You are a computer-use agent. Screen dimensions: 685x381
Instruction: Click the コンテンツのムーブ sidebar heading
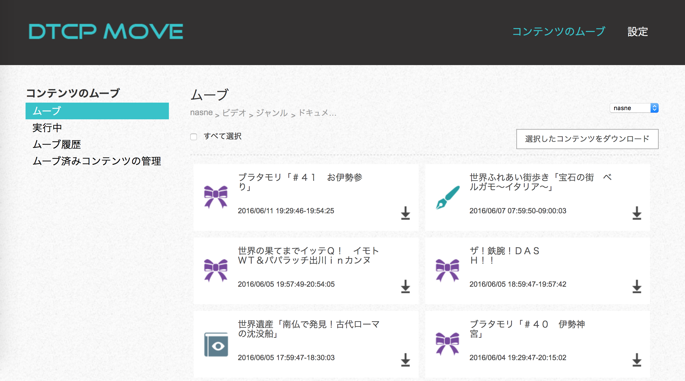(73, 93)
